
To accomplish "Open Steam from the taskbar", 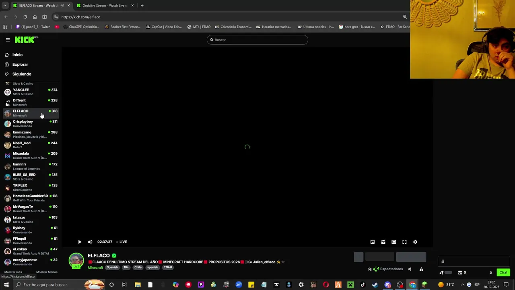I will coord(375,285).
